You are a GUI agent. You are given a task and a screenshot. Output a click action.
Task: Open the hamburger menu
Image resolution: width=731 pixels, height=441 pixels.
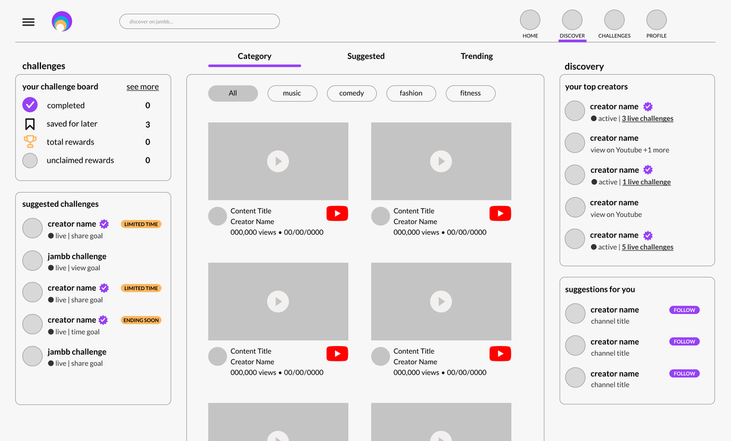(28, 22)
